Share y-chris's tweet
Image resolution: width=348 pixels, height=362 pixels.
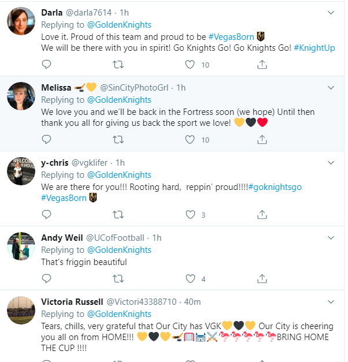pos(262,215)
